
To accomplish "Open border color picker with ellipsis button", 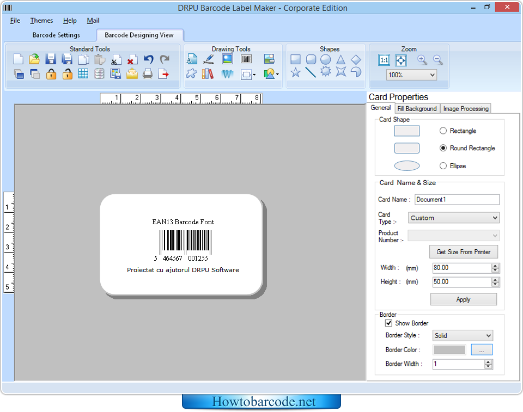I will coord(481,349).
